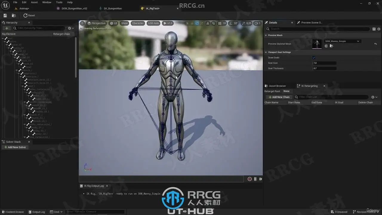Screen dimensions: 382x215
Task: Reset Preview Skeletal Mesh to default
Action: 375,44
